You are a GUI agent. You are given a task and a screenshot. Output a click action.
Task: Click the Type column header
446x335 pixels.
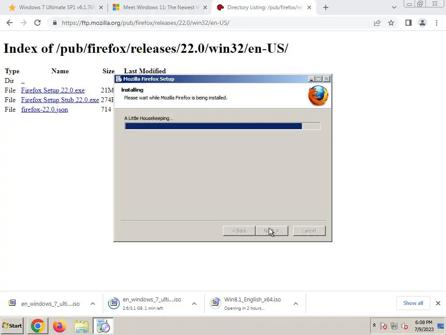[x=12, y=71]
